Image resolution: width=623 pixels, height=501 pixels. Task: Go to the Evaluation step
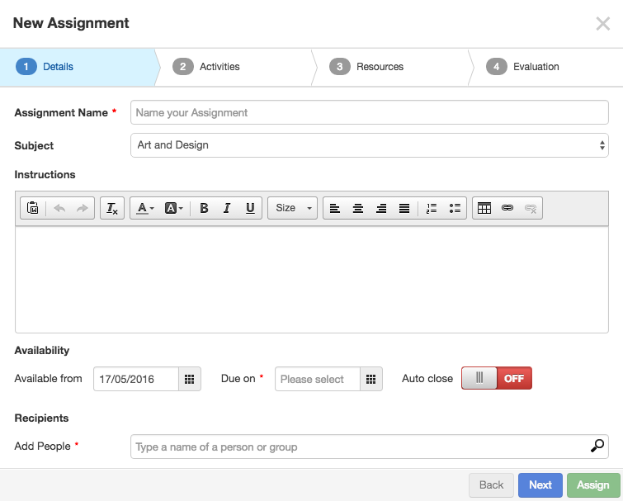point(547,67)
